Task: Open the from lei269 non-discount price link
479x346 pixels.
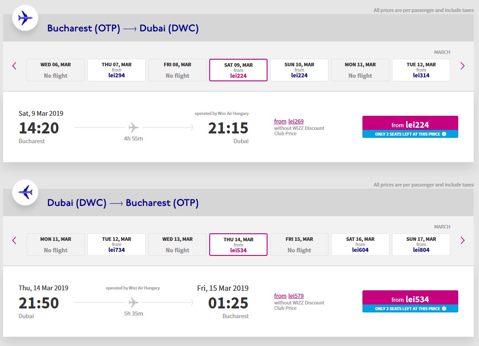Action: [289, 122]
